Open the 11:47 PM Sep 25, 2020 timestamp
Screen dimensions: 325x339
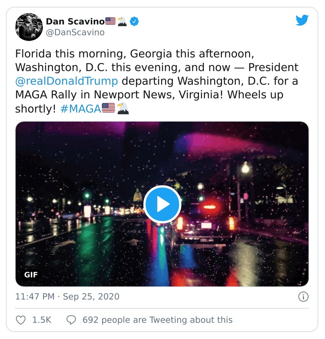68,297
